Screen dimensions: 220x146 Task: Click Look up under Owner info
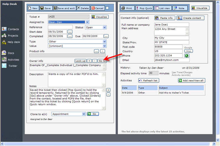pos(80,61)
